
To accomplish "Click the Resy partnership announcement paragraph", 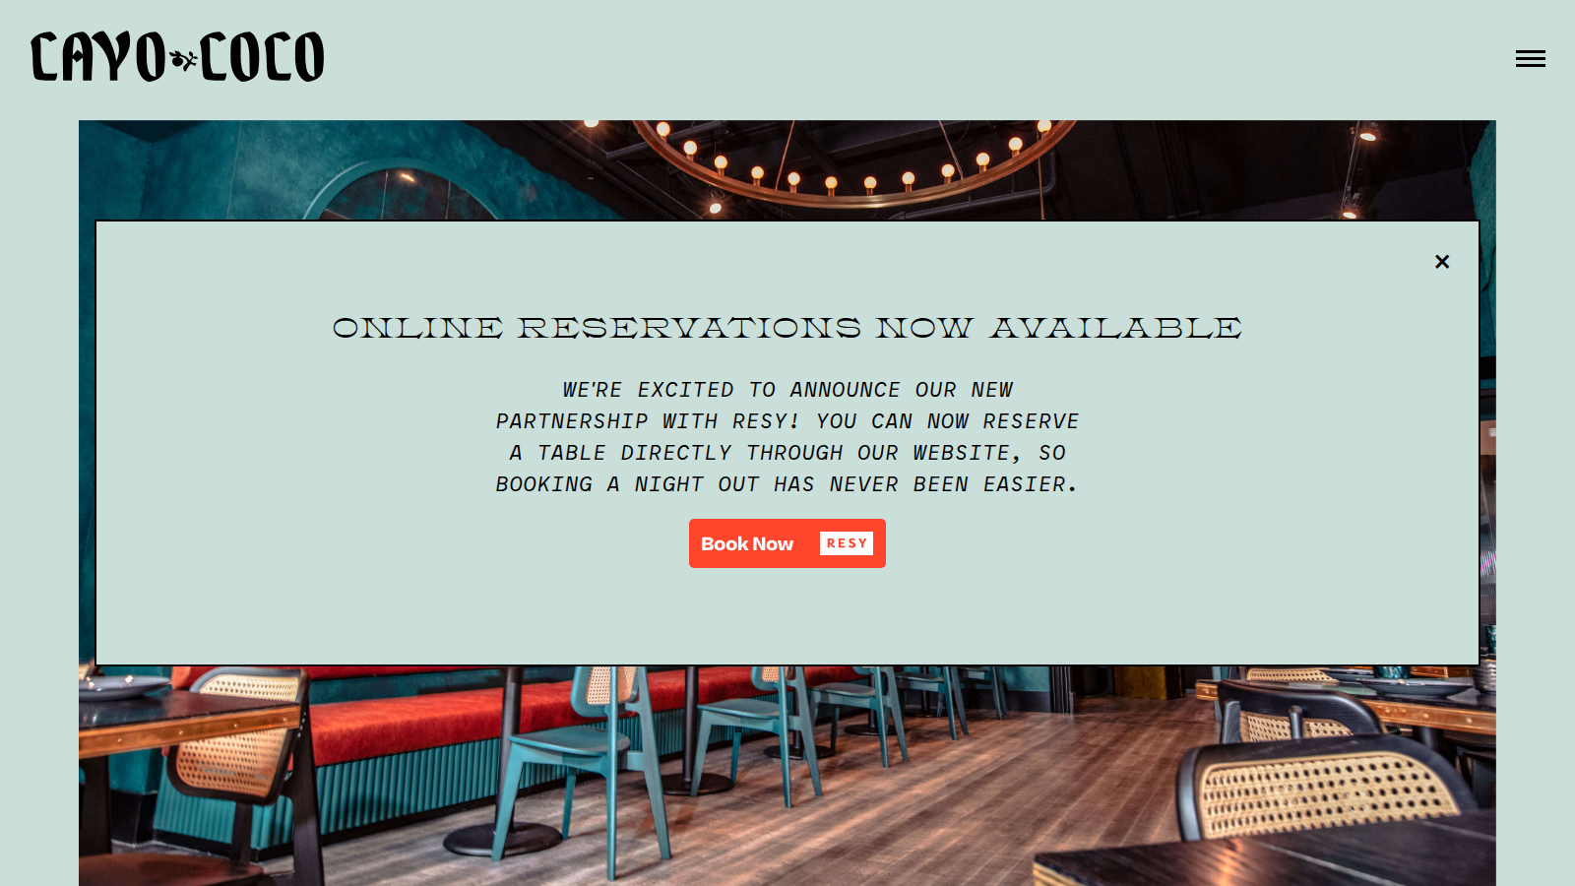I will 787,437.
